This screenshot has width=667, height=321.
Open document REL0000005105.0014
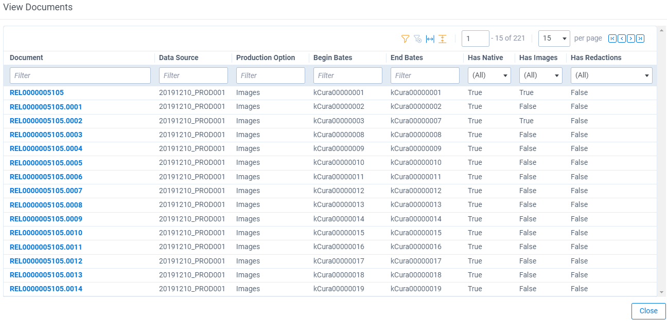tap(46, 289)
